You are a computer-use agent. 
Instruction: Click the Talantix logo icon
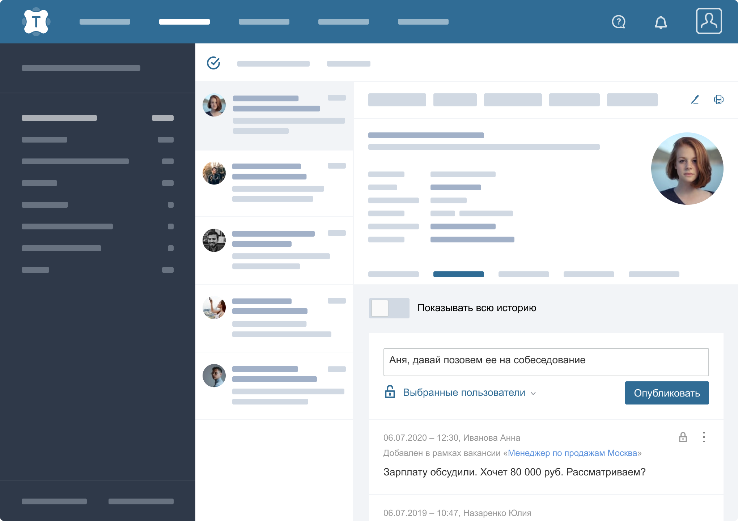[36, 22]
